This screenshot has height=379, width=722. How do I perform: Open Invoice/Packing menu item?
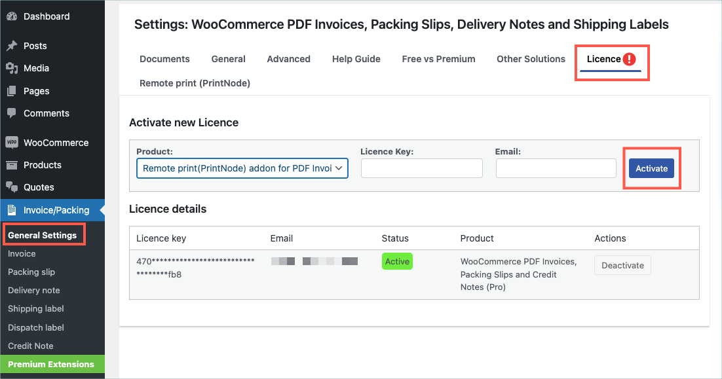56,210
